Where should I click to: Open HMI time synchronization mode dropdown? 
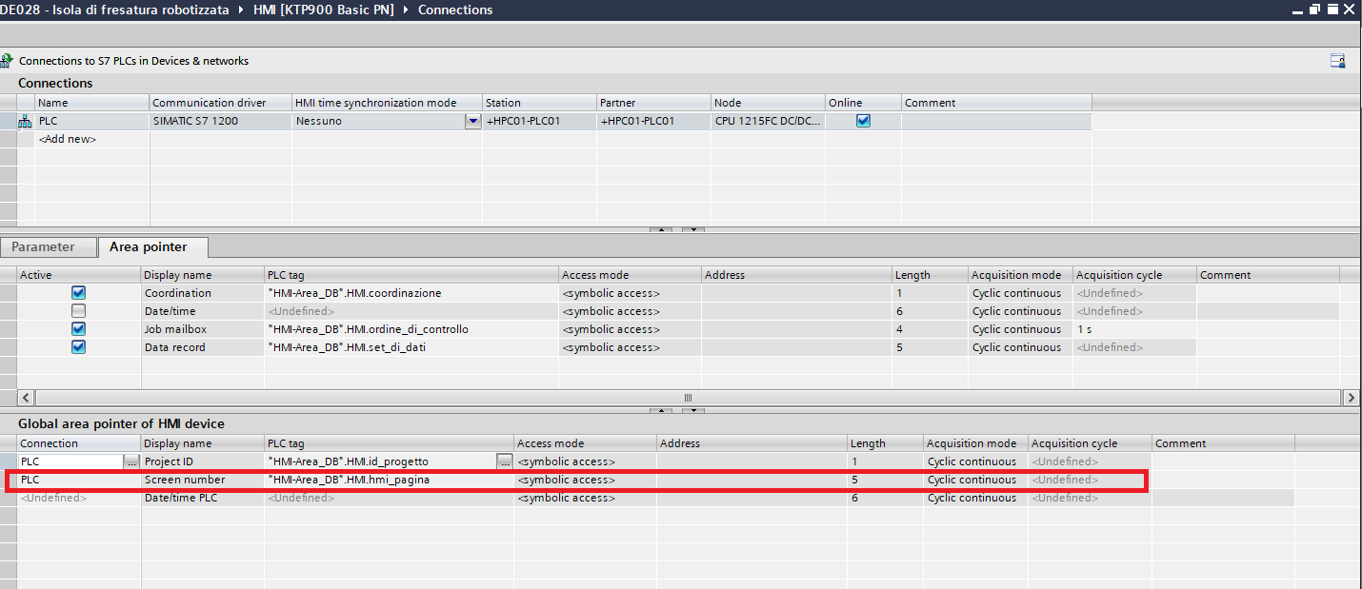click(x=472, y=122)
